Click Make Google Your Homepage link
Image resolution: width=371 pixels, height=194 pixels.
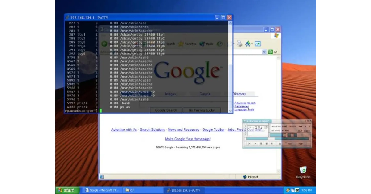[188, 139]
